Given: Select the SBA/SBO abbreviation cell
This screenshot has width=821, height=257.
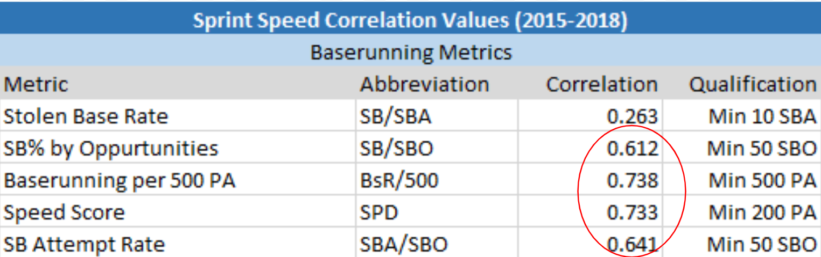Looking at the screenshot, I should pyautogui.click(x=437, y=243).
